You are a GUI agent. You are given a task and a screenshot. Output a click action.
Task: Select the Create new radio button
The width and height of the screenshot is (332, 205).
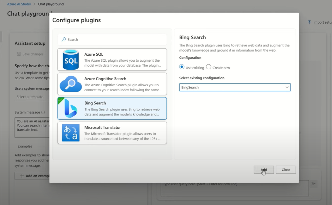(x=209, y=67)
